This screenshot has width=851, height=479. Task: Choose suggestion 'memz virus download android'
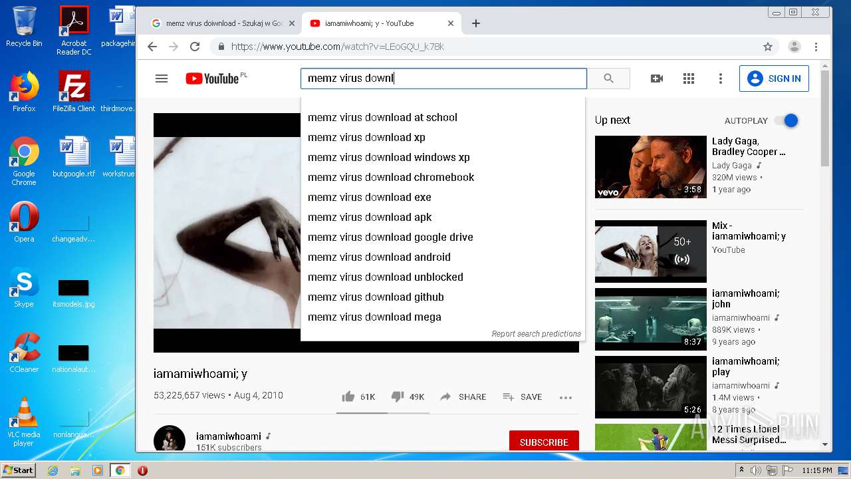coord(443,257)
